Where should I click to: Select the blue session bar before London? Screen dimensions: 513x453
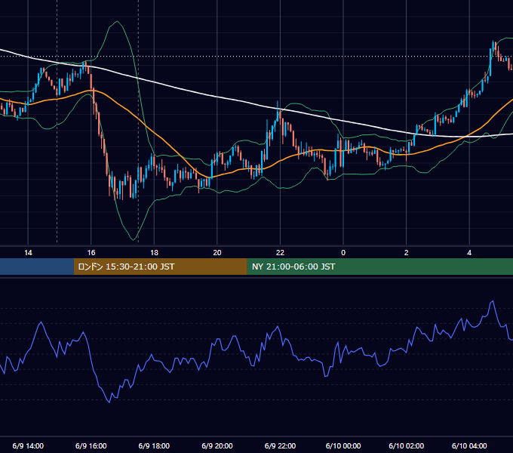pos(37,267)
